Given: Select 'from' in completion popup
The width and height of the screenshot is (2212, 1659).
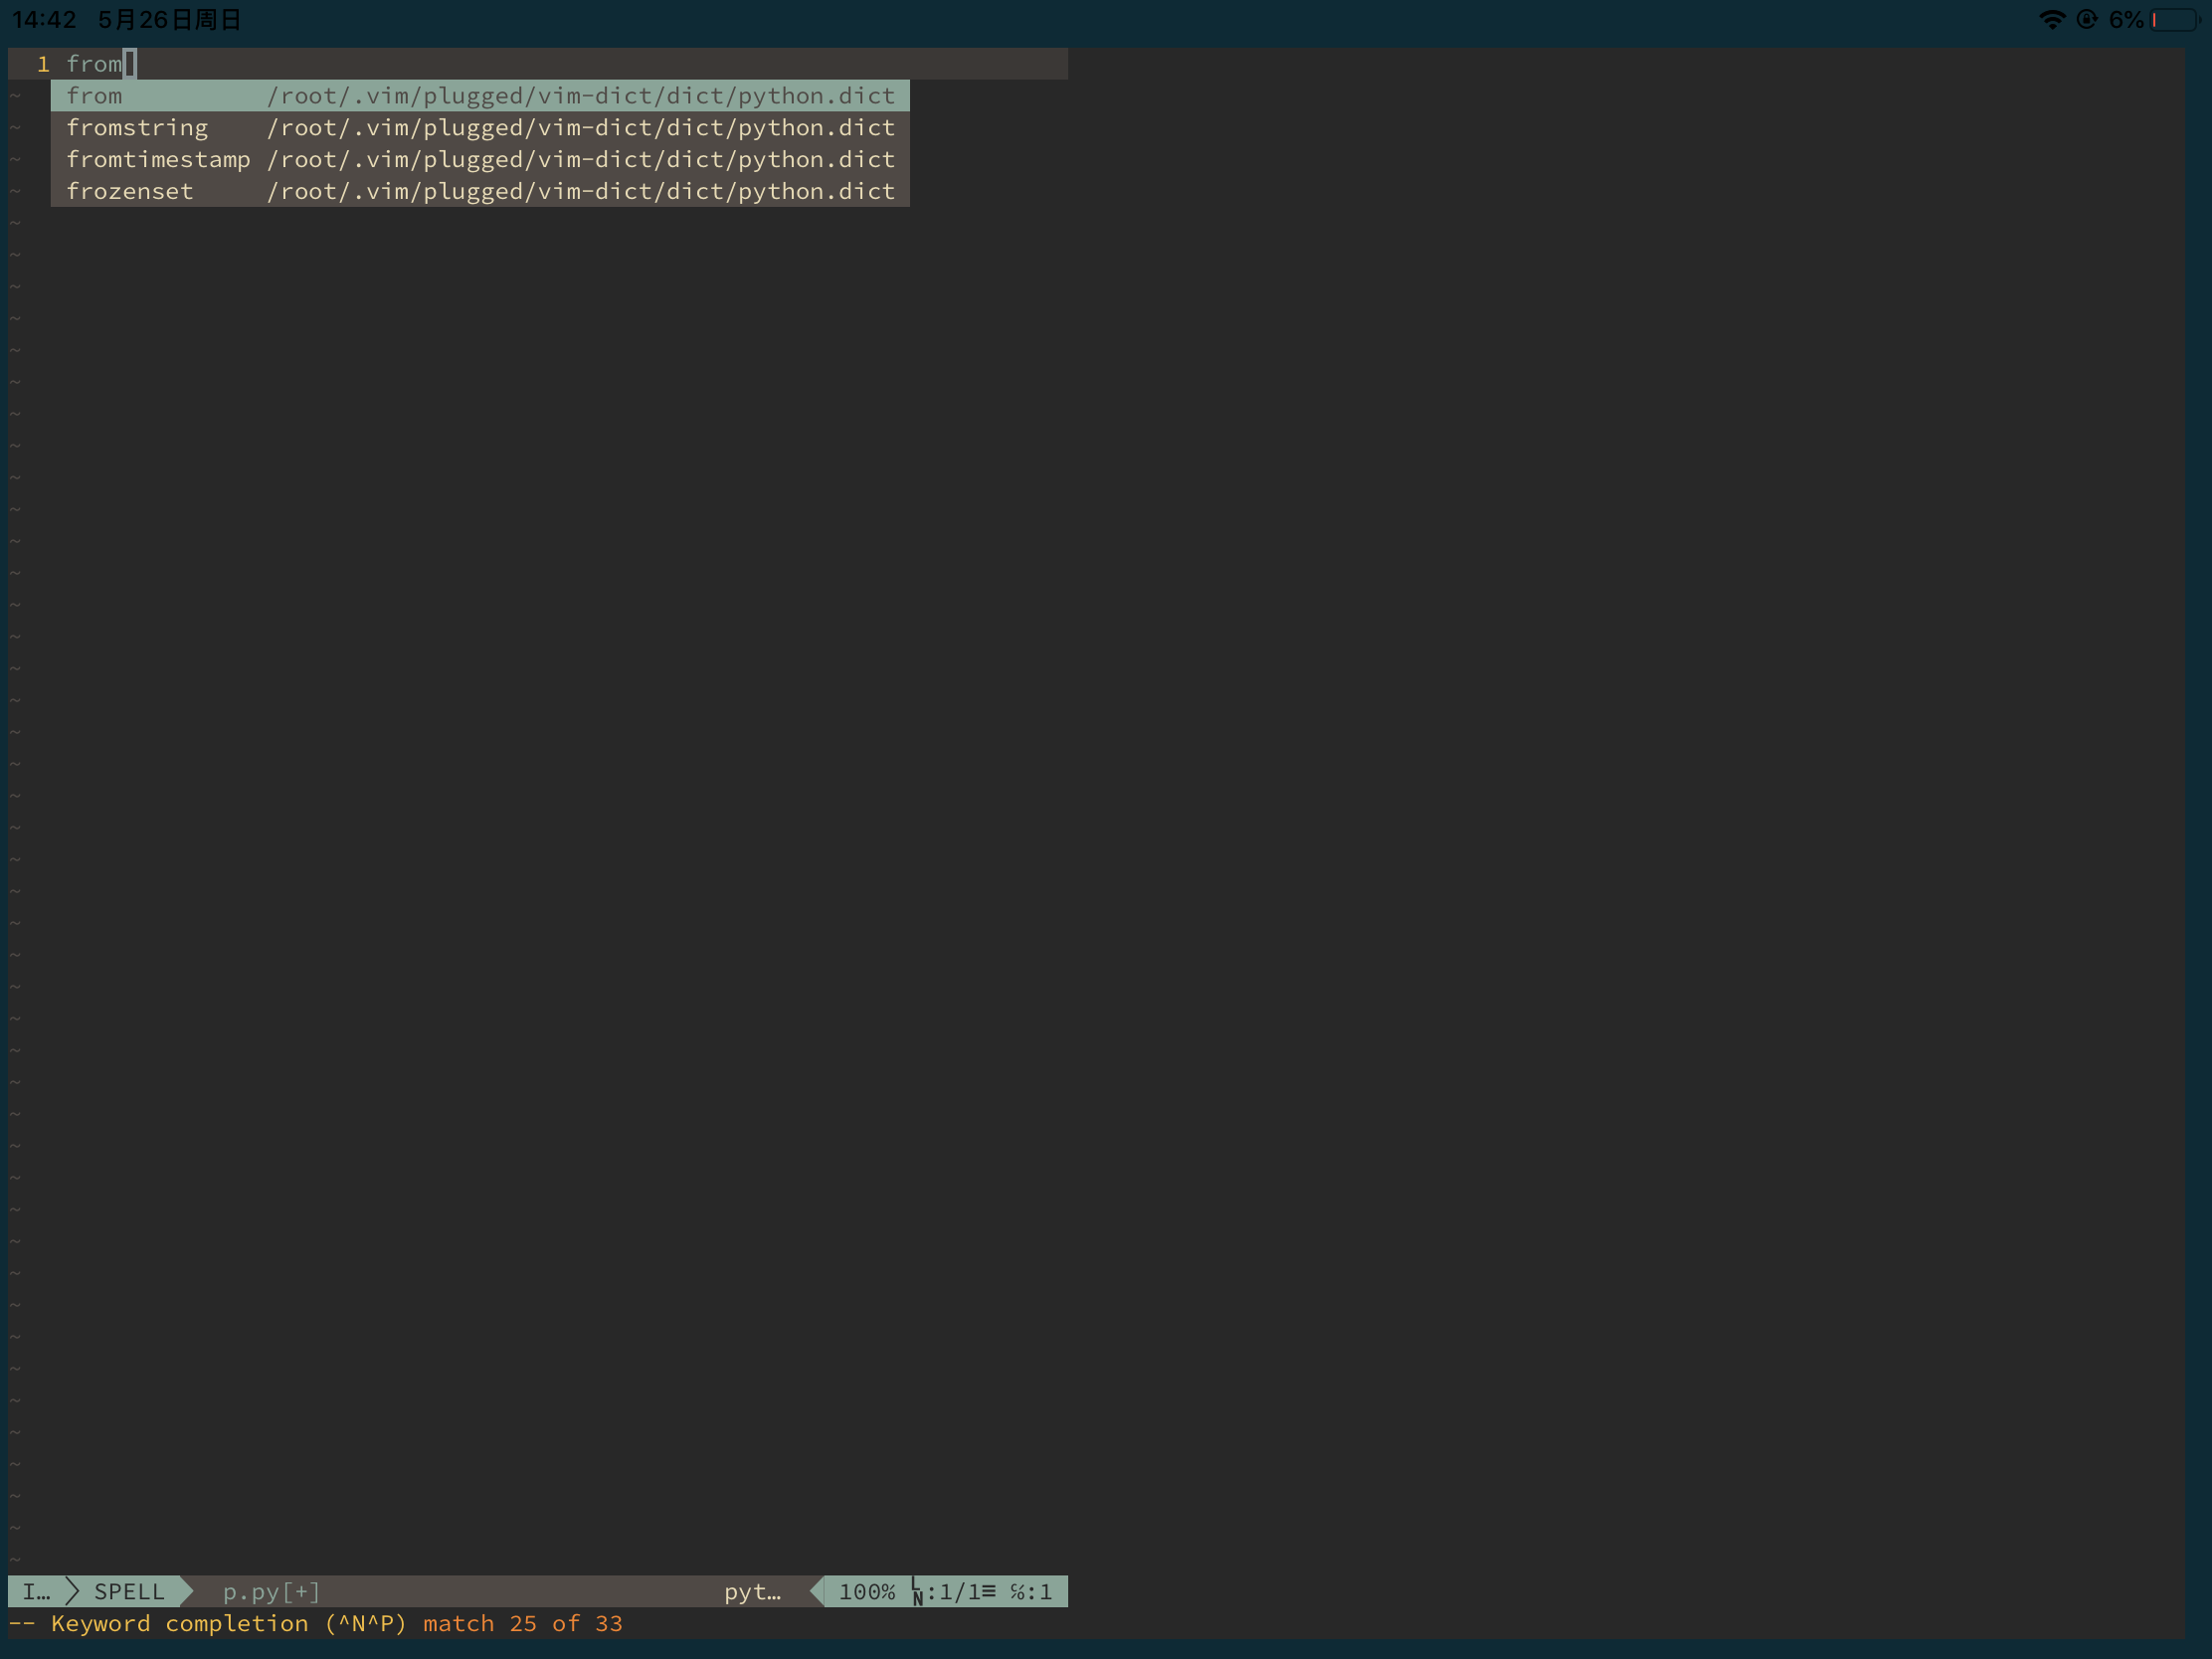Looking at the screenshot, I should coord(95,96).
